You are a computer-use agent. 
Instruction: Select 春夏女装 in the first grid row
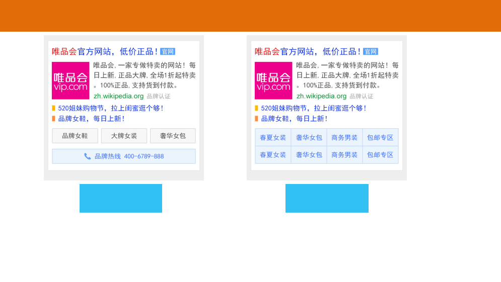[x=273, y=138]
